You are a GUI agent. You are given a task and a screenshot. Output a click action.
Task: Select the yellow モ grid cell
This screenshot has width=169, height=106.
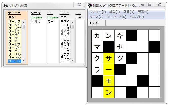tap(109, 81)
